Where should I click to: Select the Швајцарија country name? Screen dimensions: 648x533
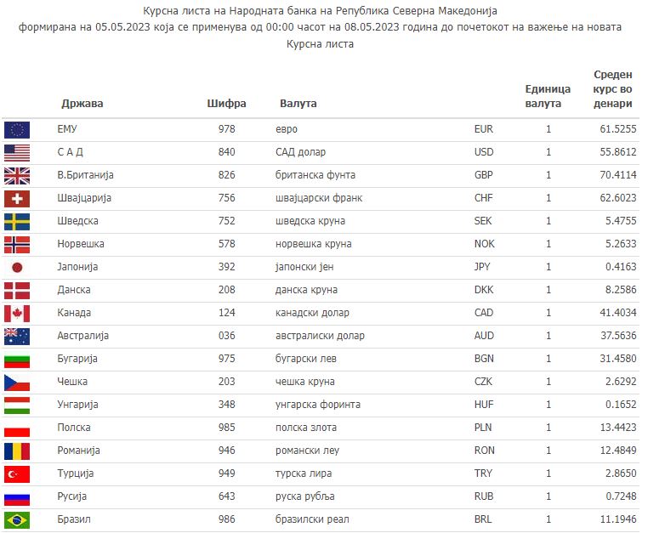[84, 198]
